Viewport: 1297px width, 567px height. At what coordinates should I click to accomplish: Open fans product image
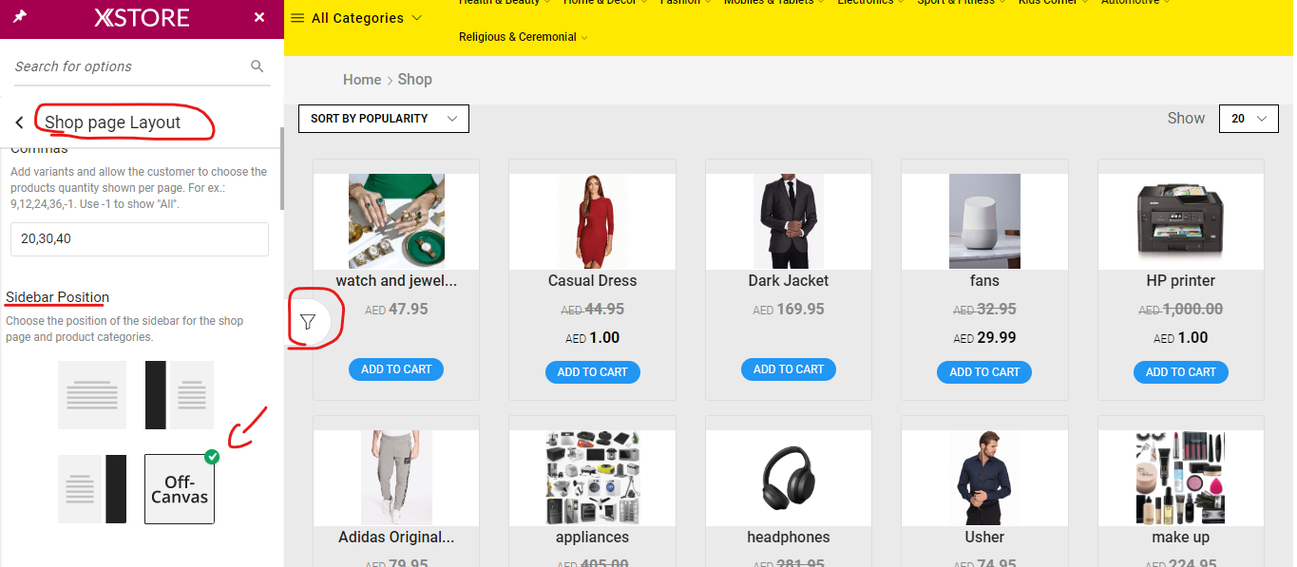984,221
